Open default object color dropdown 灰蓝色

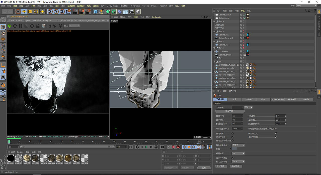pyautogui.click(x=238, y=145)
